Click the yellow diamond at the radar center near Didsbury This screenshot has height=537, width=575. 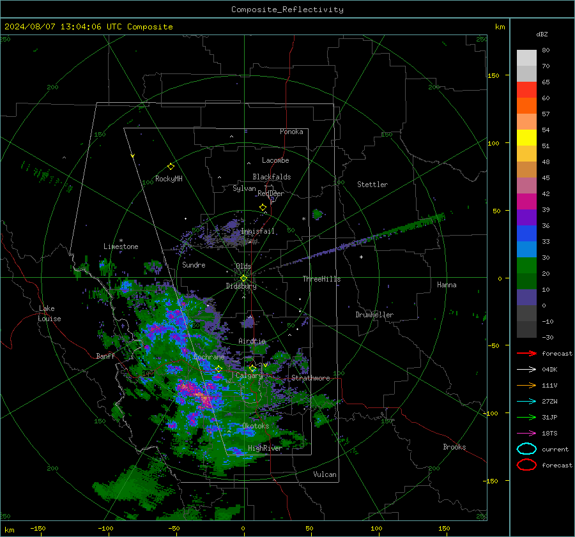[243, 278]
